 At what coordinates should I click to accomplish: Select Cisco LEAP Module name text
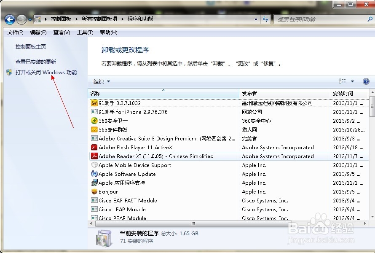122,210
